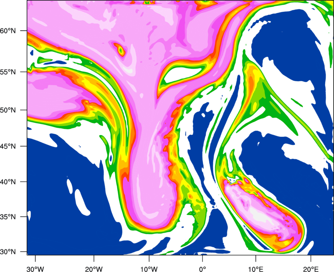Image resolution: width=334 pixels, height=272 pixels.
Task: Click the 55°N latitude label
Action: [x=8, y=72]
